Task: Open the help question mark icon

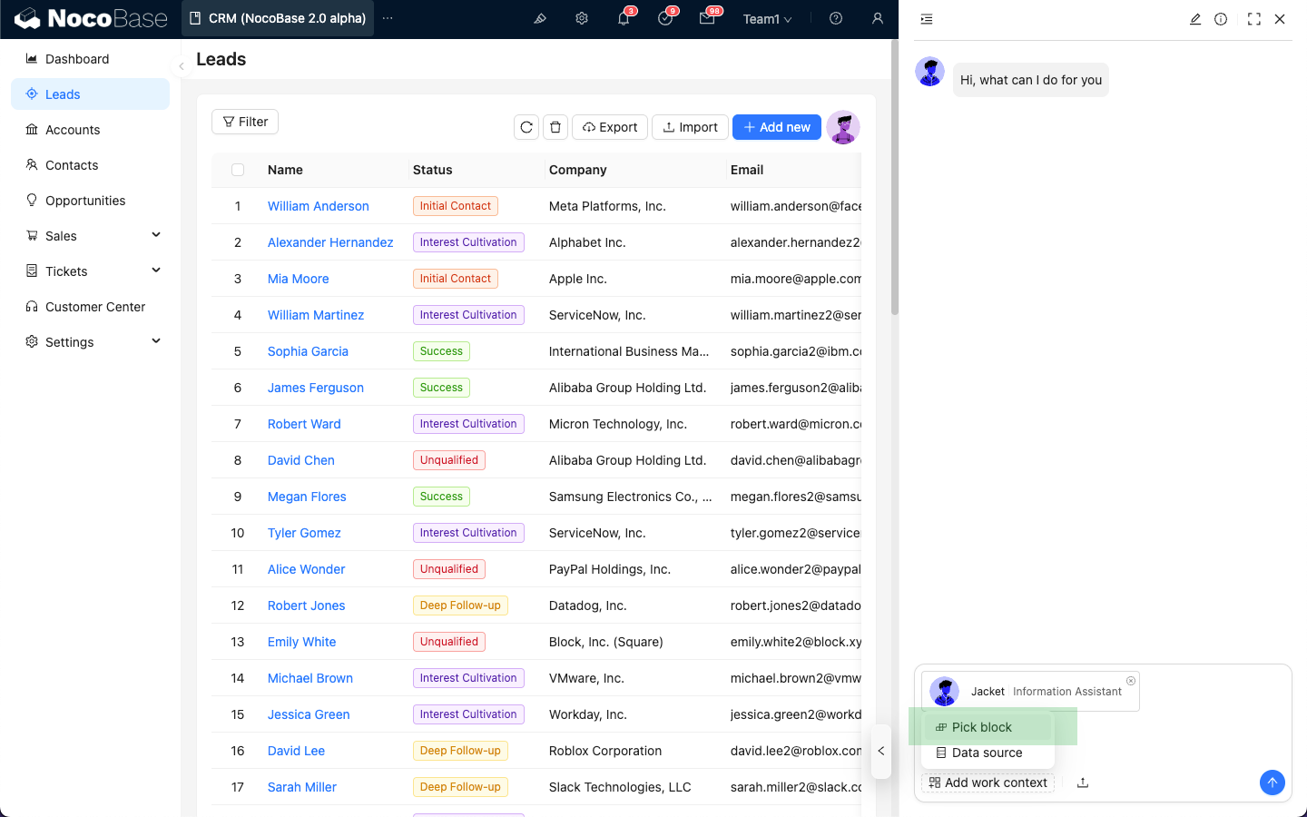Action: pyautogui.click(x=836, y=18)
